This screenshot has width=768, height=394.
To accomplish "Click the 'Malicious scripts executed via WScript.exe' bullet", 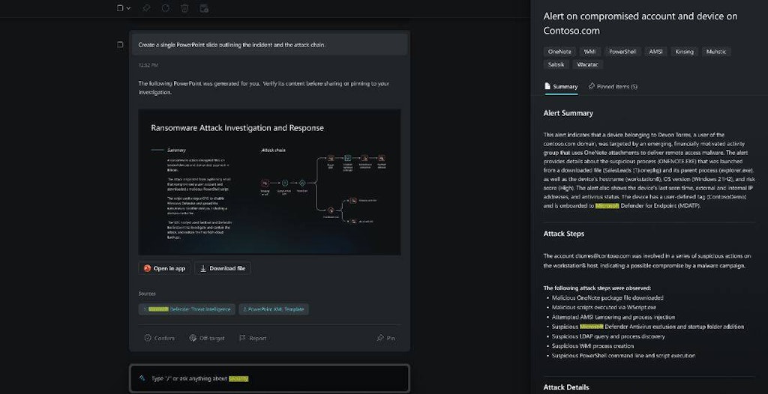I will pyautogui.click(x=604, y=307).
